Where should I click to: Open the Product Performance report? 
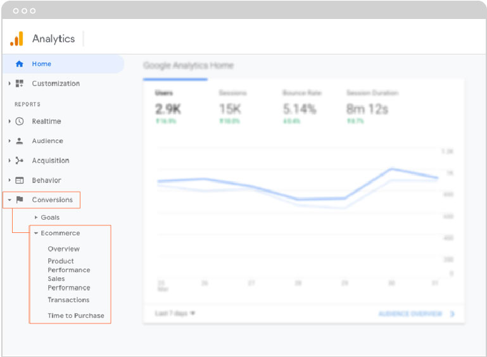[69, 265]
